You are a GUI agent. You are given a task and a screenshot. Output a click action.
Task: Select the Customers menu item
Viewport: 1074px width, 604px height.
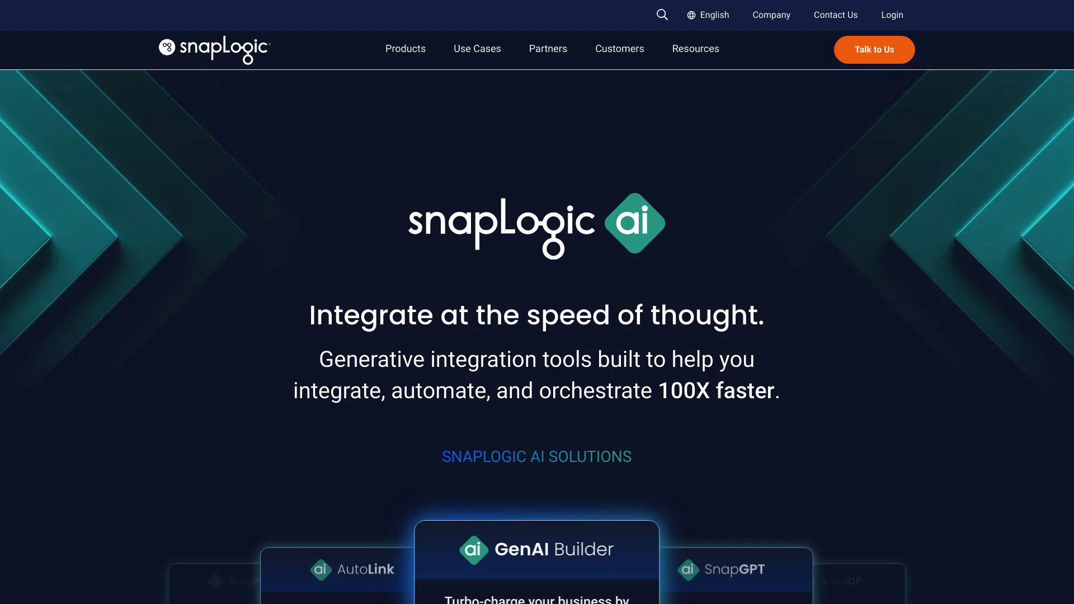tap(620, 49)
